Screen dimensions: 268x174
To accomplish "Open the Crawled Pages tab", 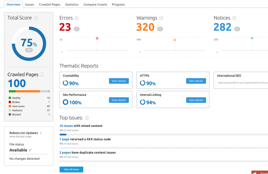I will (x=49, y=4).
